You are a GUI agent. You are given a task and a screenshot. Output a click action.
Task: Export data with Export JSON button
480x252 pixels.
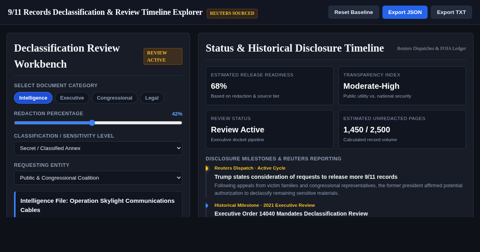[x=405, y=12]
